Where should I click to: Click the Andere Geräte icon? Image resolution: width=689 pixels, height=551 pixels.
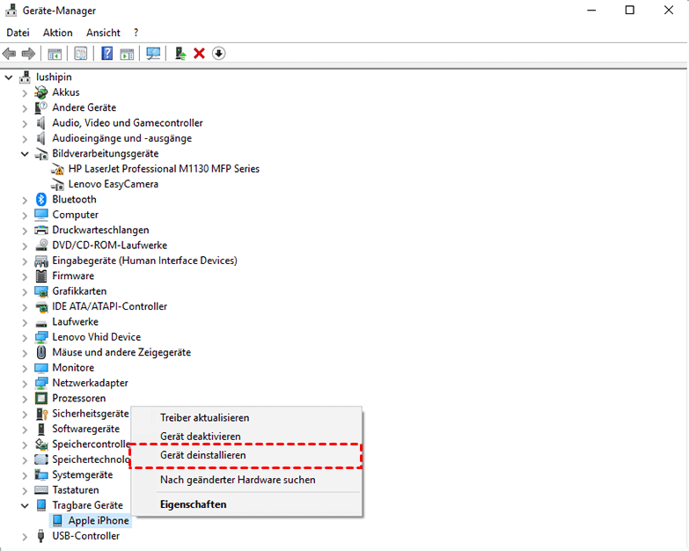pos(41,107)
